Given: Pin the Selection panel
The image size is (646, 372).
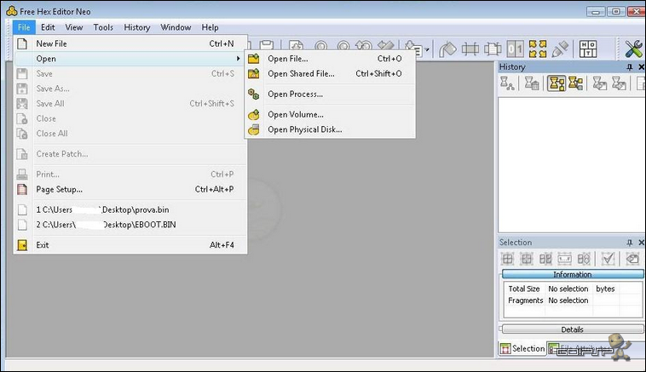Looking at the screenshot, I should (629, 243).
